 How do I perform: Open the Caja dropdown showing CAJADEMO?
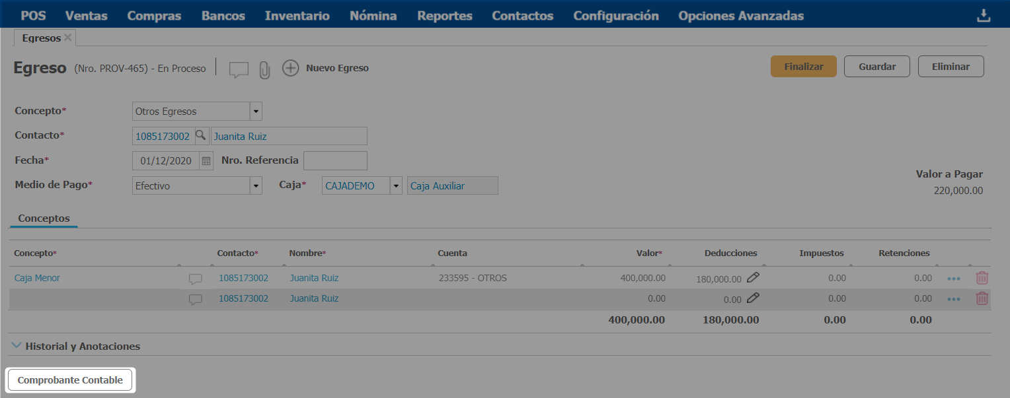(396, 186)
